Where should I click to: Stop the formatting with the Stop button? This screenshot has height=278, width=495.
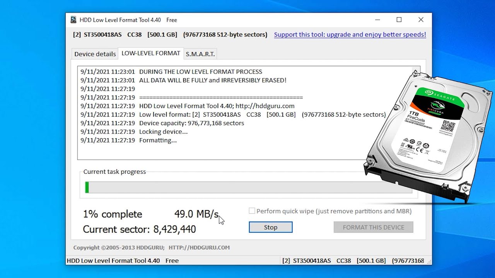(x=271, y=227)
